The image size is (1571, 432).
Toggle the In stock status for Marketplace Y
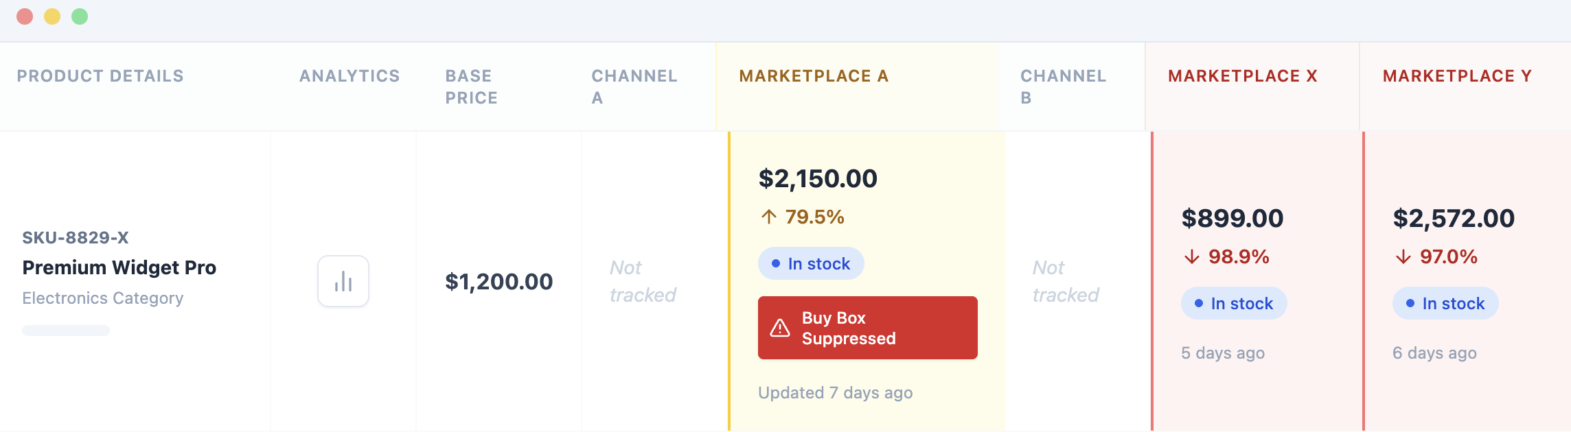[x=1445, y=303]
